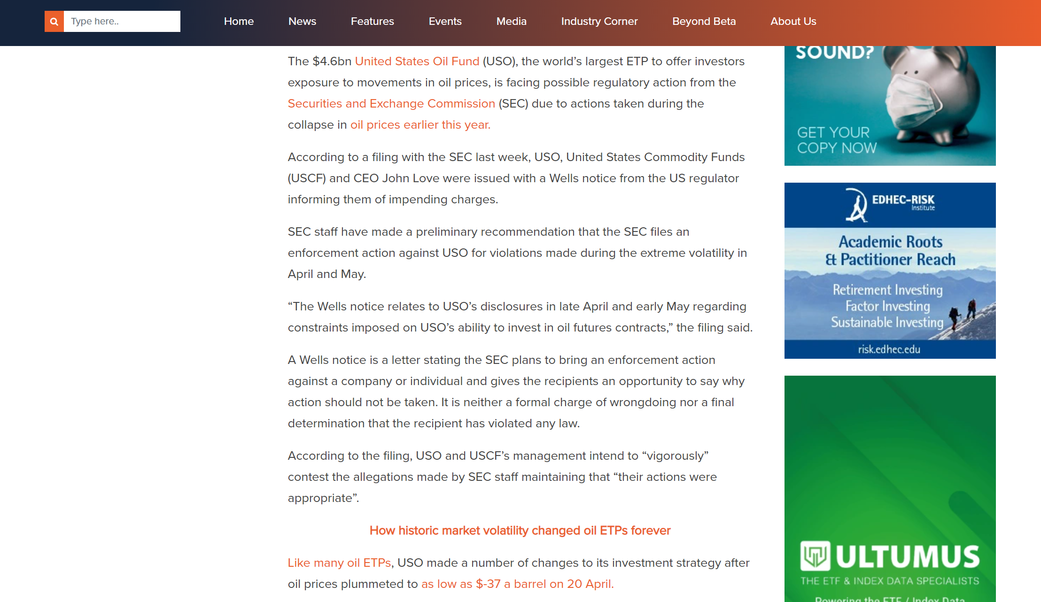Screen dimensions: 1041x602
Task: Click 'Academic Roots & Pactitioner Reach' headline
Action: point(890,250)
